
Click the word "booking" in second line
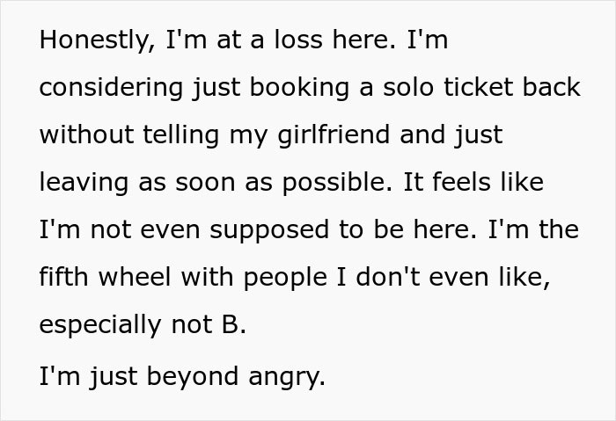click(x=287, y=89)
